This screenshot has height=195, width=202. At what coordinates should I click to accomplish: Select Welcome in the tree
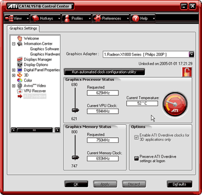pyautogui.click(x=31, y=38)
